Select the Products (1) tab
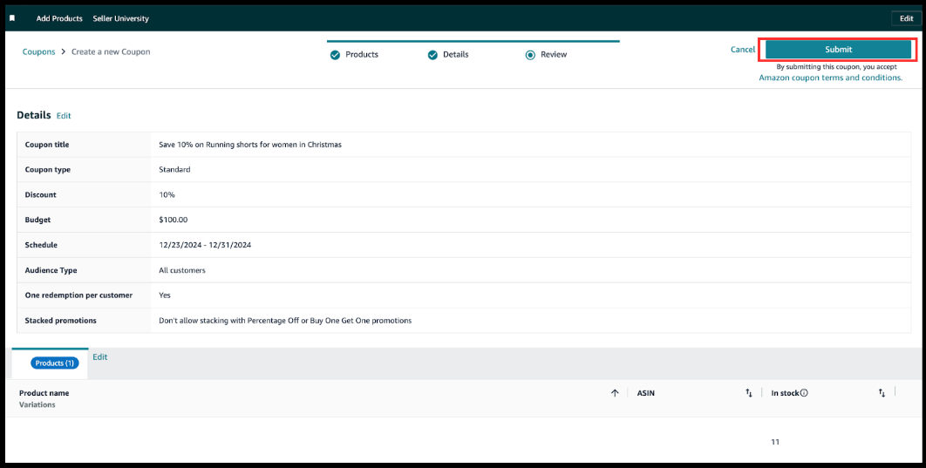Viewport: 926px width, 468px height. [x=54, y=363]
